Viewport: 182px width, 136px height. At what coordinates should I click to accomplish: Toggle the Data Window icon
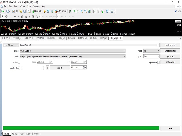(17, 11)
